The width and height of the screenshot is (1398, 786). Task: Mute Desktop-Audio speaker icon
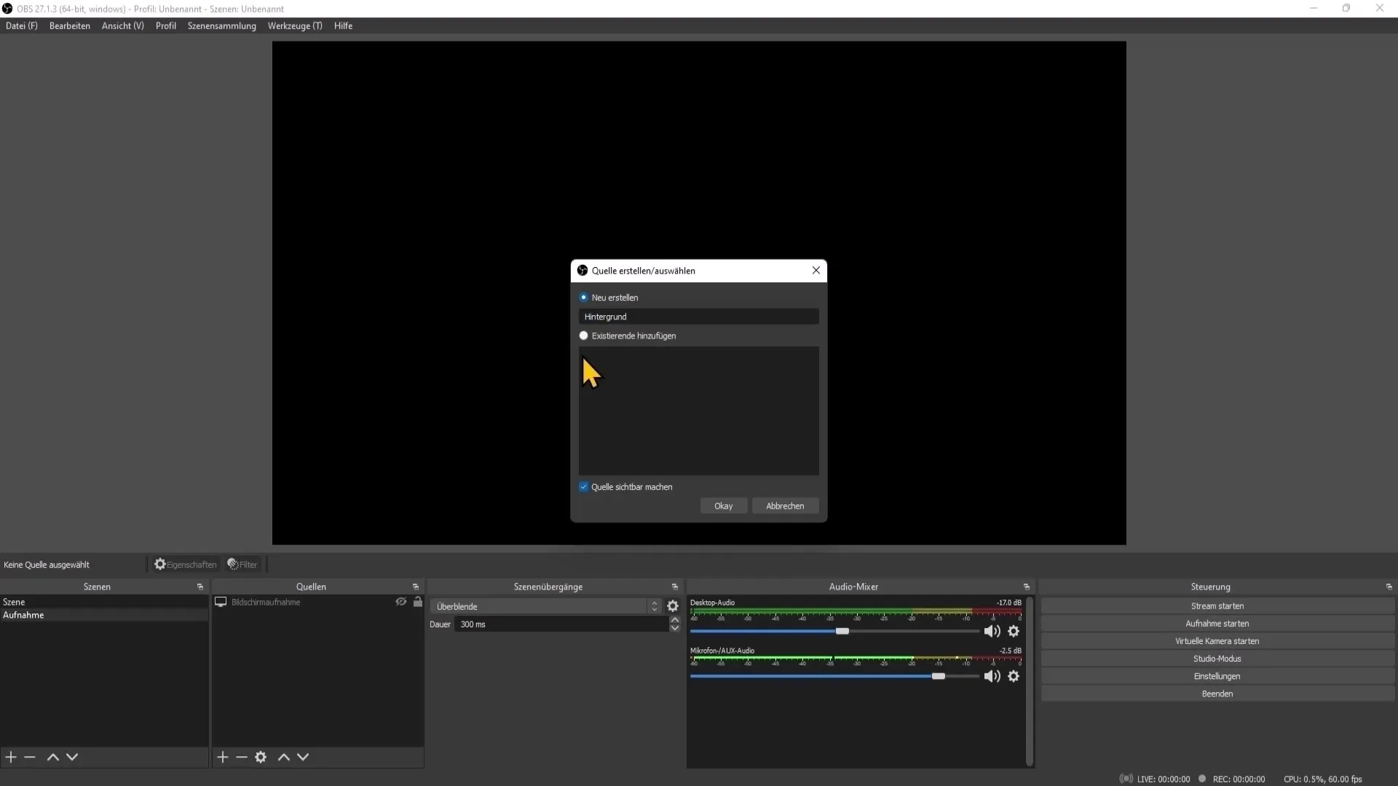pos(992,631)
